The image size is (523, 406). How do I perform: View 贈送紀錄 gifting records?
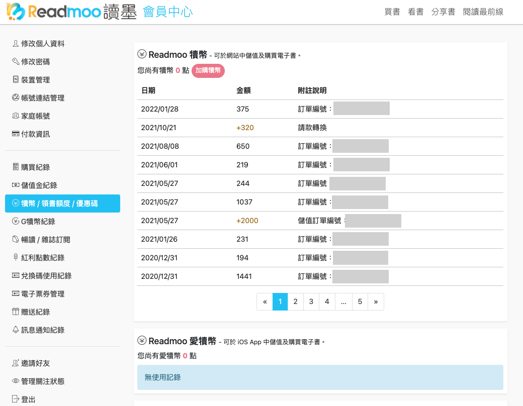click(x=34, y=312)
